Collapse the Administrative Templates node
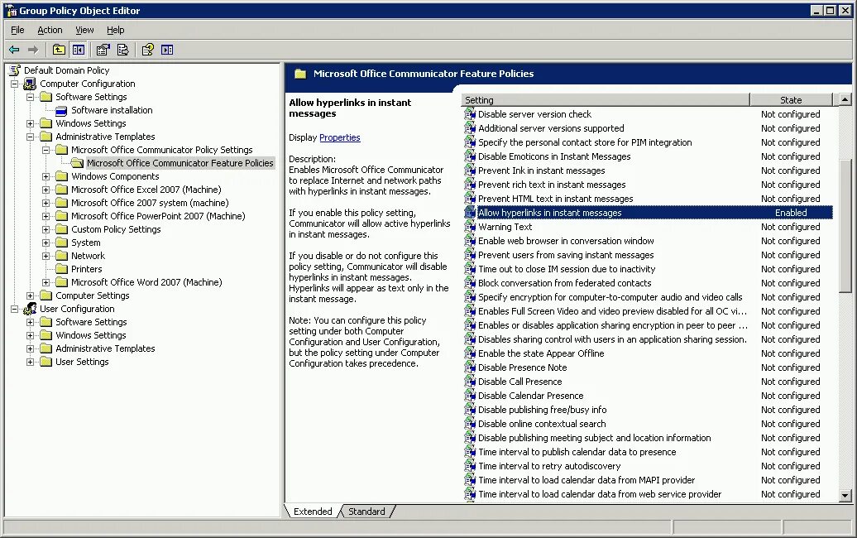 coord(30,136)
